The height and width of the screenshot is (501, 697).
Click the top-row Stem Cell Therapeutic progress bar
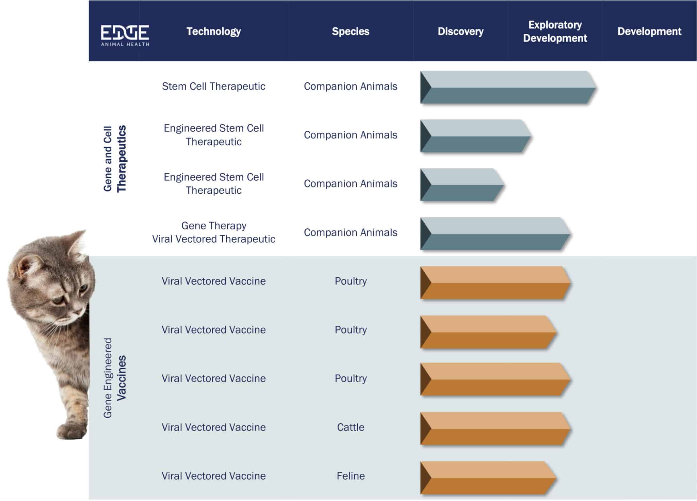508,87
